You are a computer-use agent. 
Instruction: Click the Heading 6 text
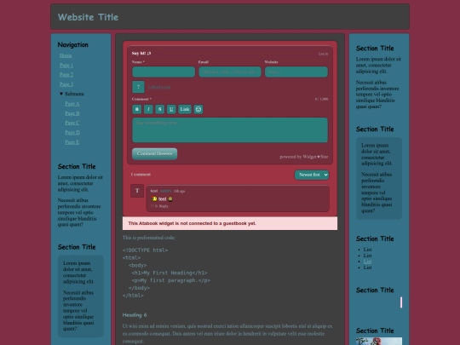coord(135,315)
